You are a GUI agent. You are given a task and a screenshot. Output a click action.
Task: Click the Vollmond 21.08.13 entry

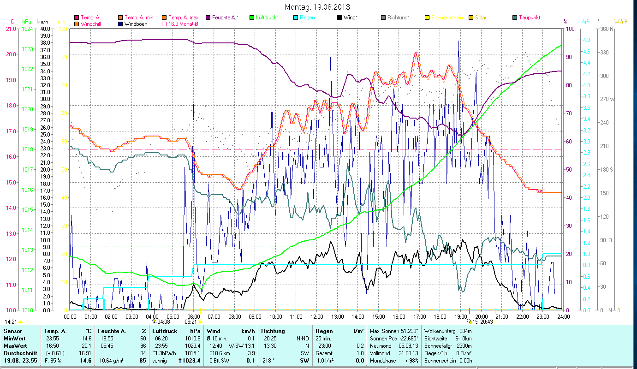coord(394,353)
